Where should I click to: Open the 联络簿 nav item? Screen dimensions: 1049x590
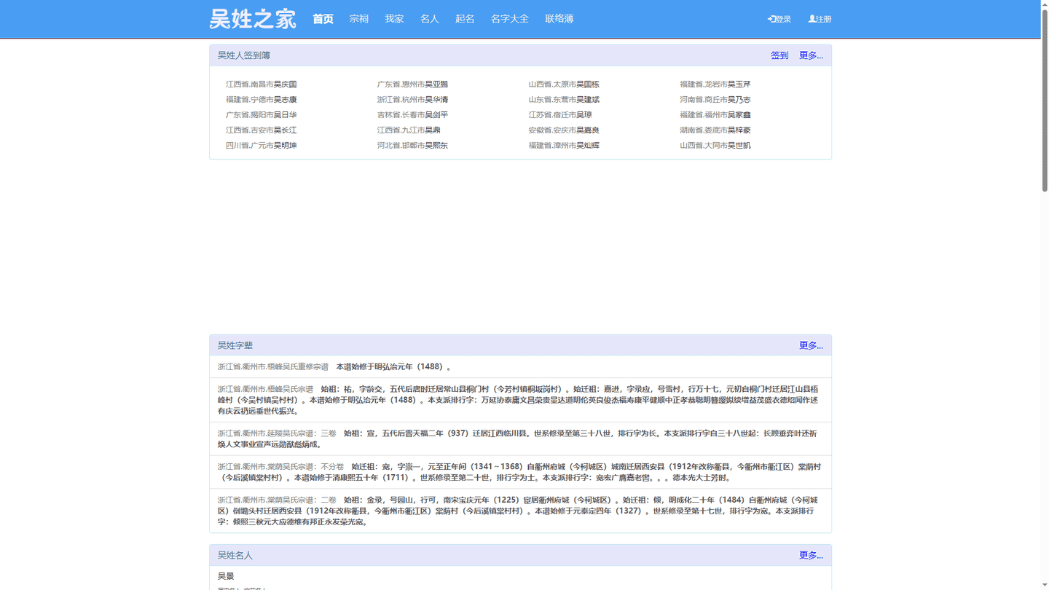click(x=559, y=19)
